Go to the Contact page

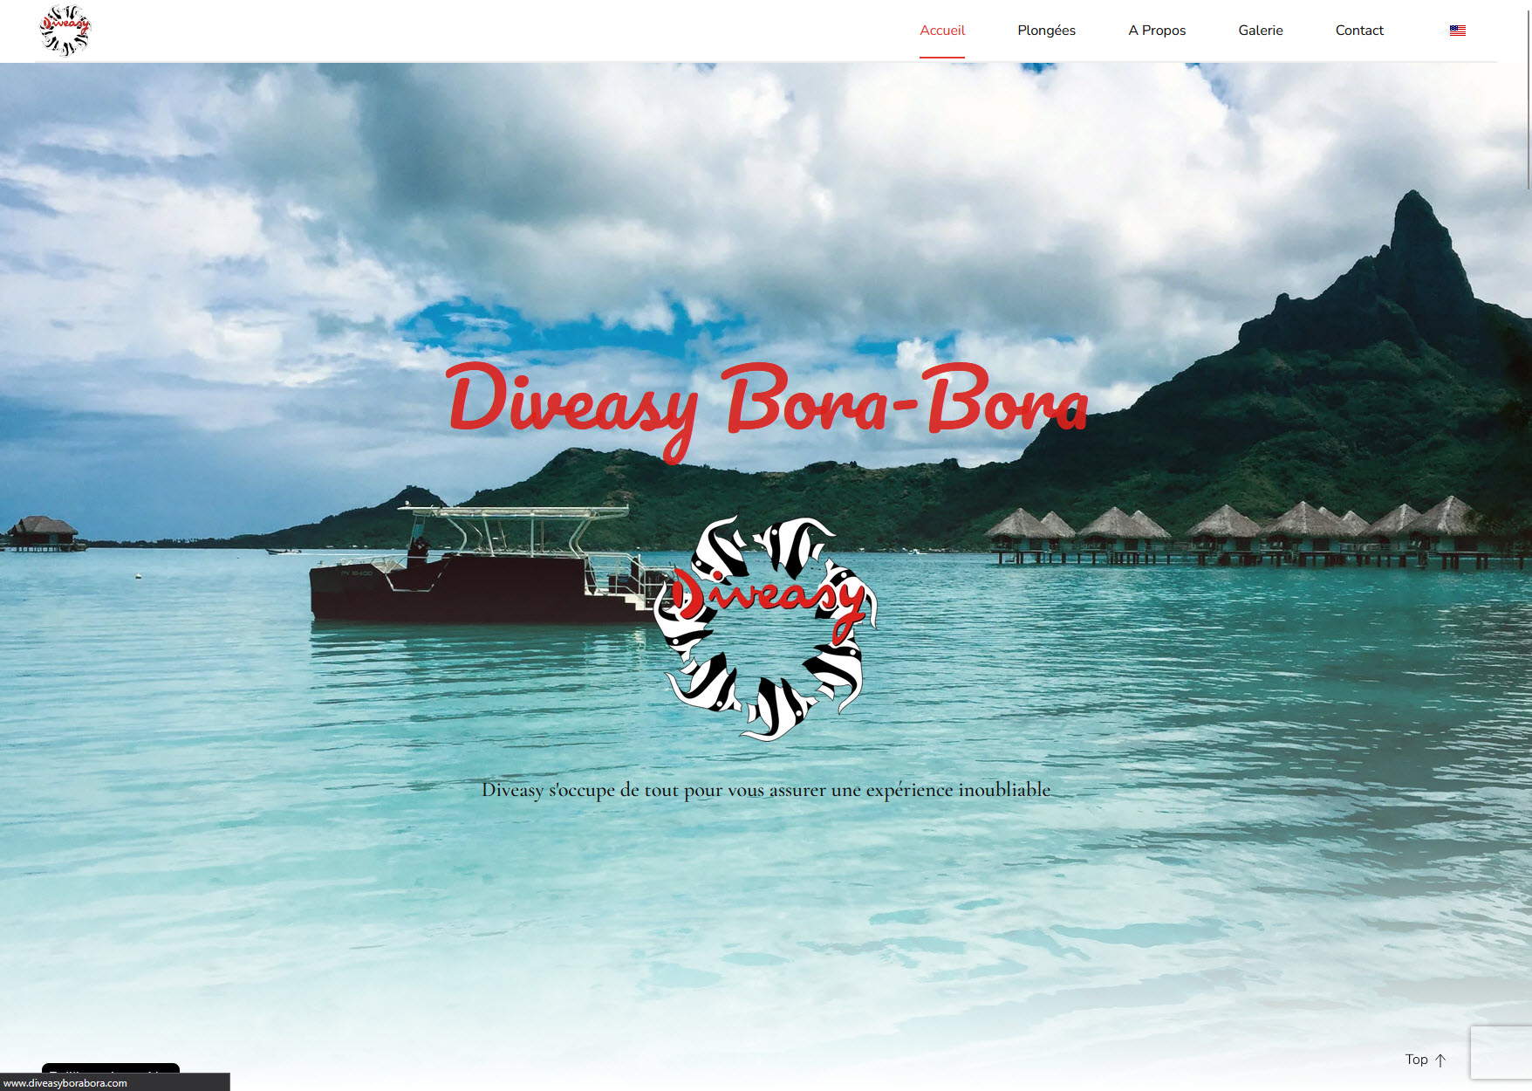1358,30
